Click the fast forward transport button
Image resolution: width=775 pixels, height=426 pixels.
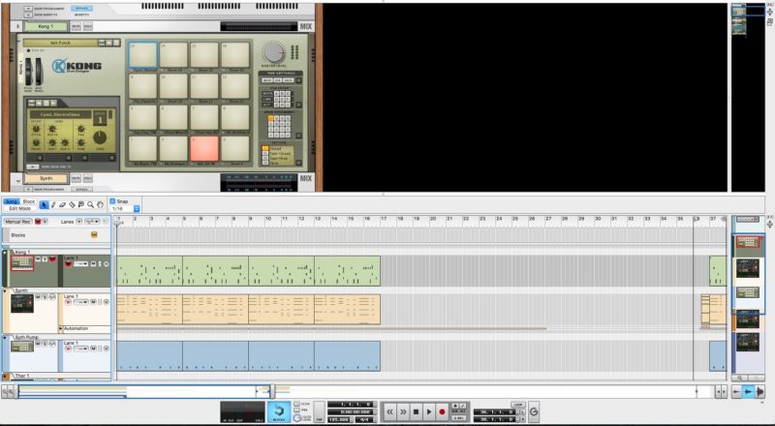click(403, 411)
